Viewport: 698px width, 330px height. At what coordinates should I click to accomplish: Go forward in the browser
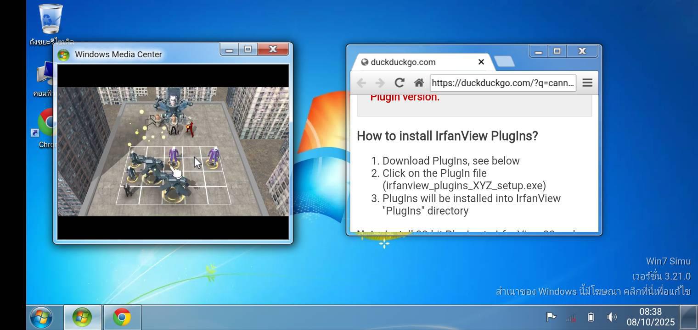point(380,82)
